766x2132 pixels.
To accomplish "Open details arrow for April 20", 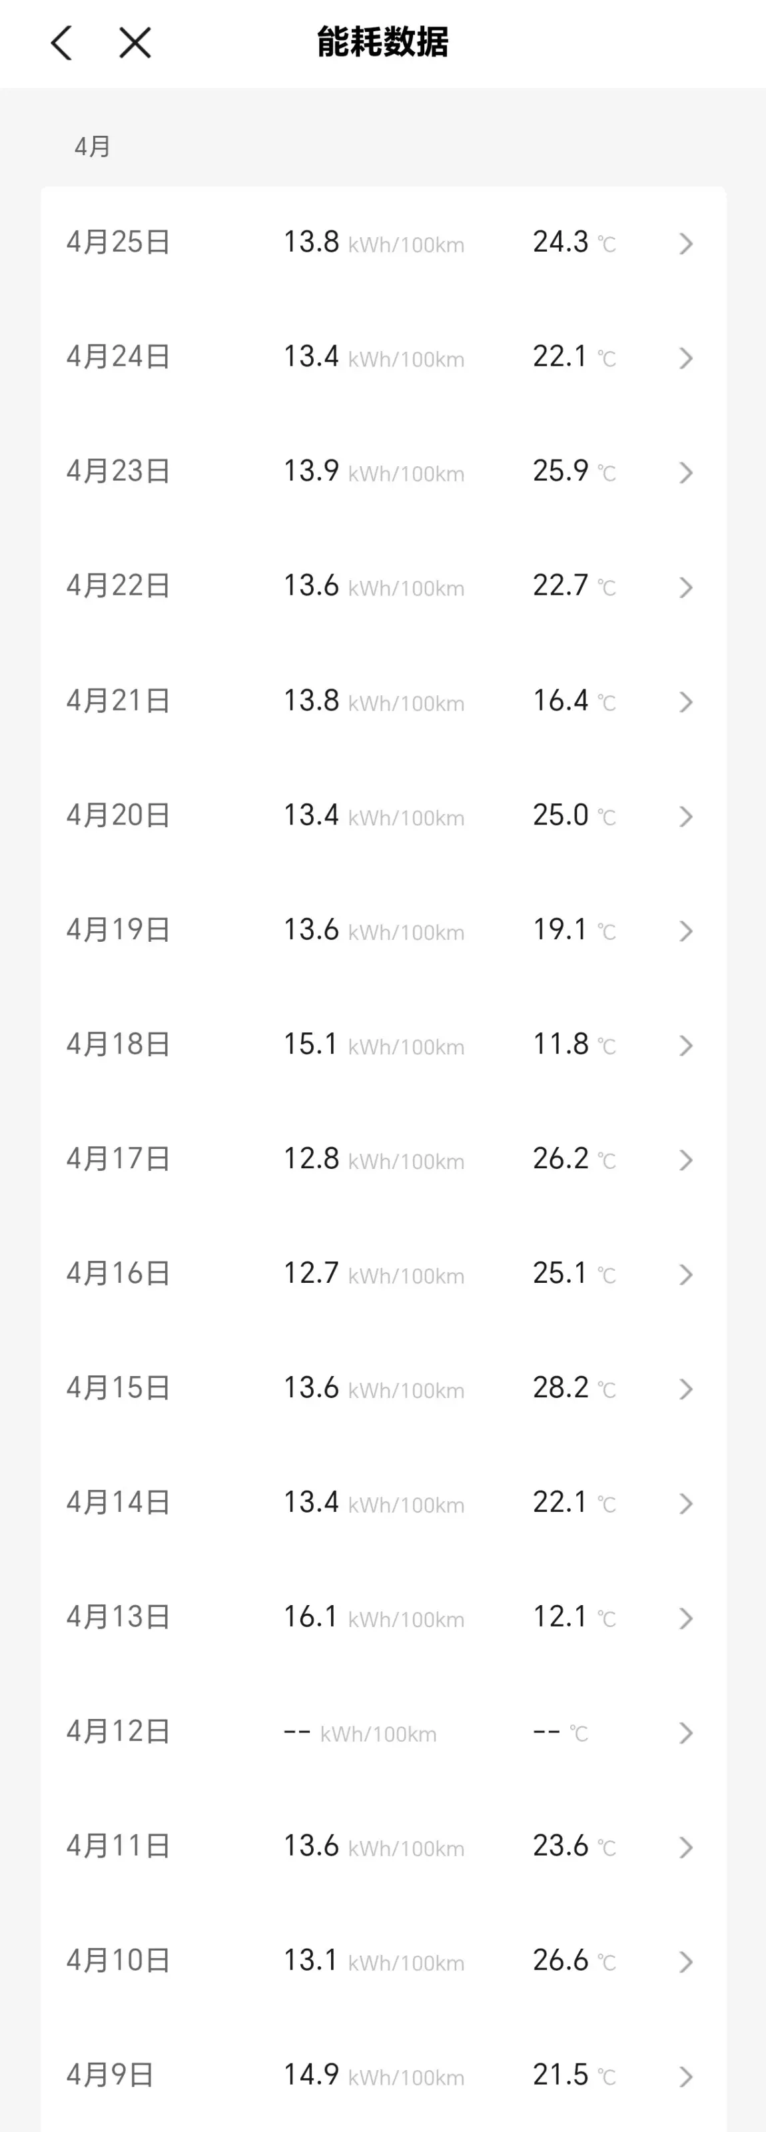I will 685,816.
